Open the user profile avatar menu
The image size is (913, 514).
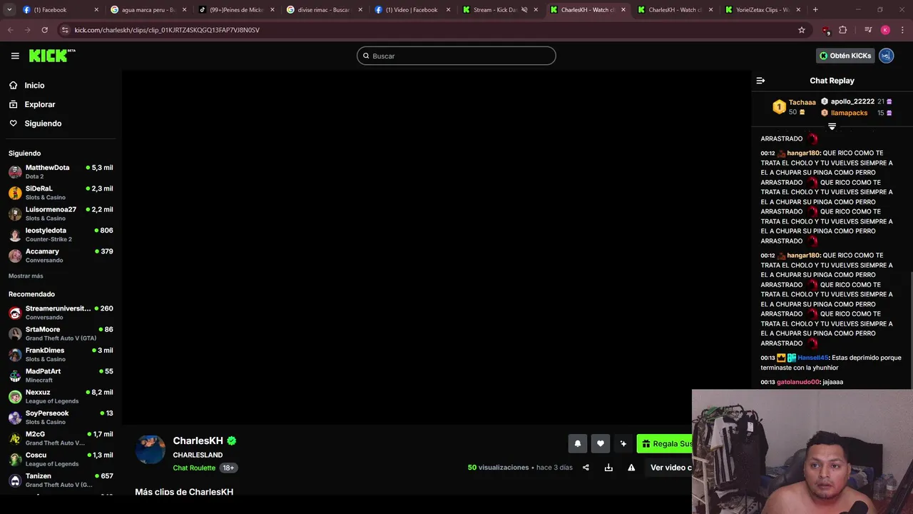click(x=886, y=56)
